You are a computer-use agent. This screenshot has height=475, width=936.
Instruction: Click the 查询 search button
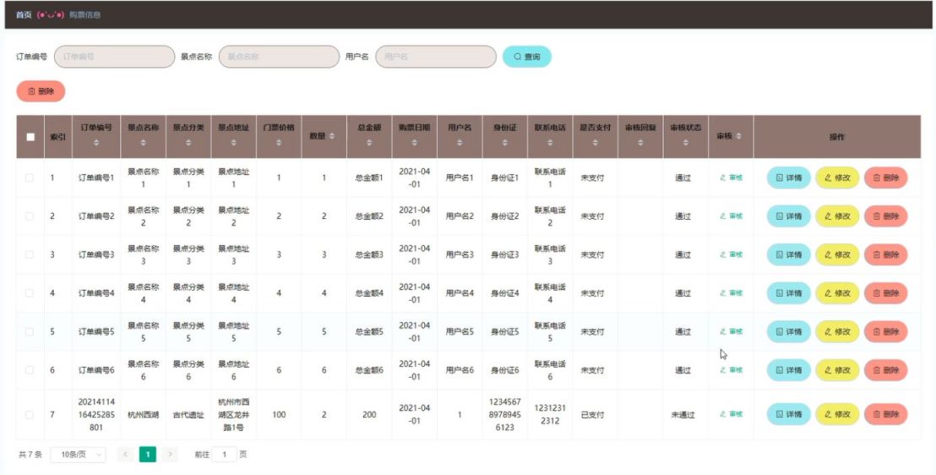[x=526, y=57]
